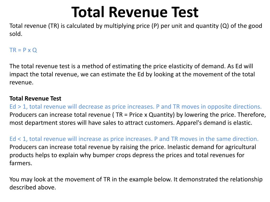Click the line 'Producers can increase total revenue by raising'
The width and height of the screenshot is (270, 202).
click(x=133, y=147)
